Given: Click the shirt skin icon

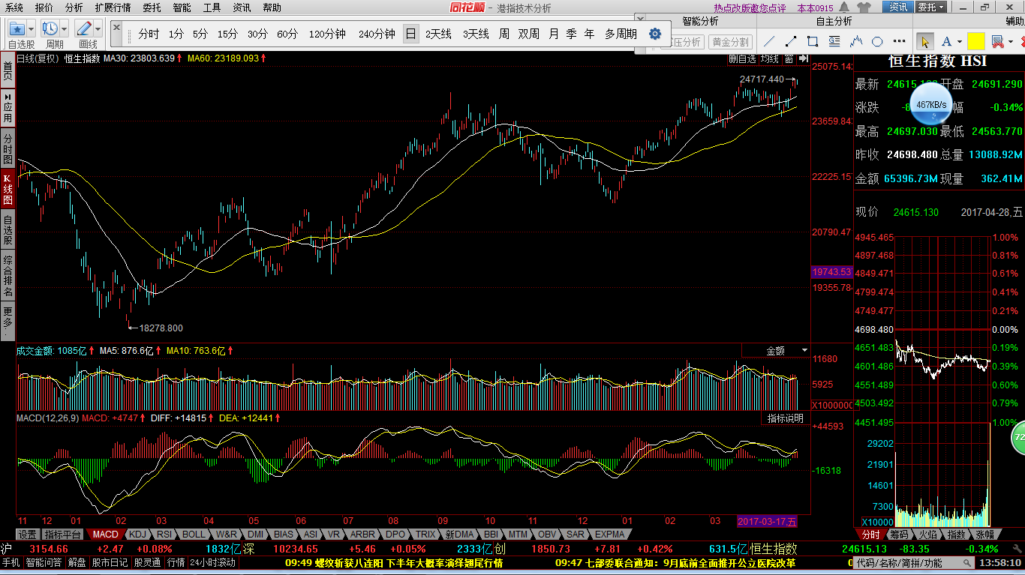Looking at the screenshot, I should coord(864,7).
